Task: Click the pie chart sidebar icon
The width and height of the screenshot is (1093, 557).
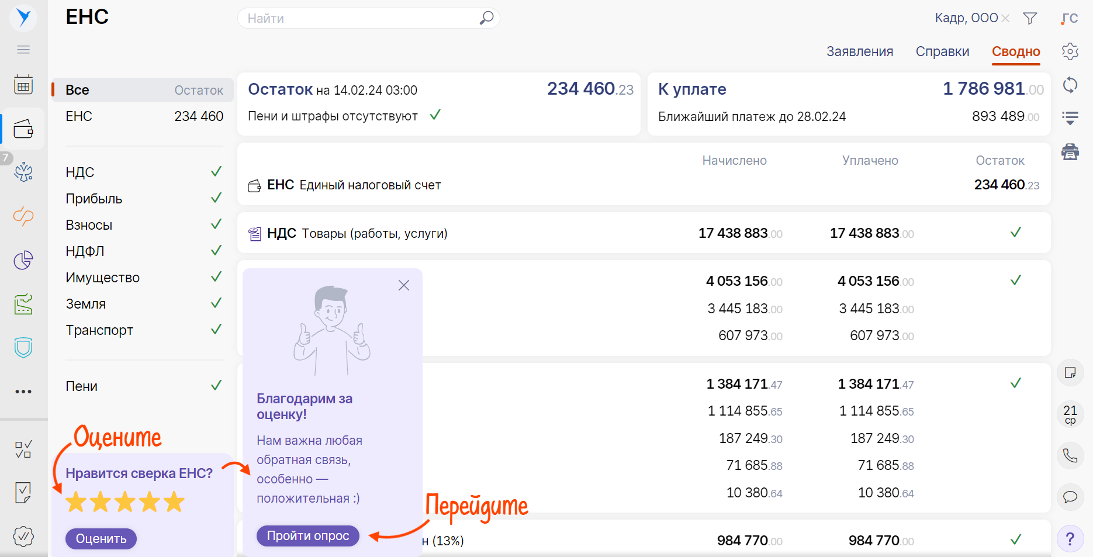Action: click(x=23, y=260)
